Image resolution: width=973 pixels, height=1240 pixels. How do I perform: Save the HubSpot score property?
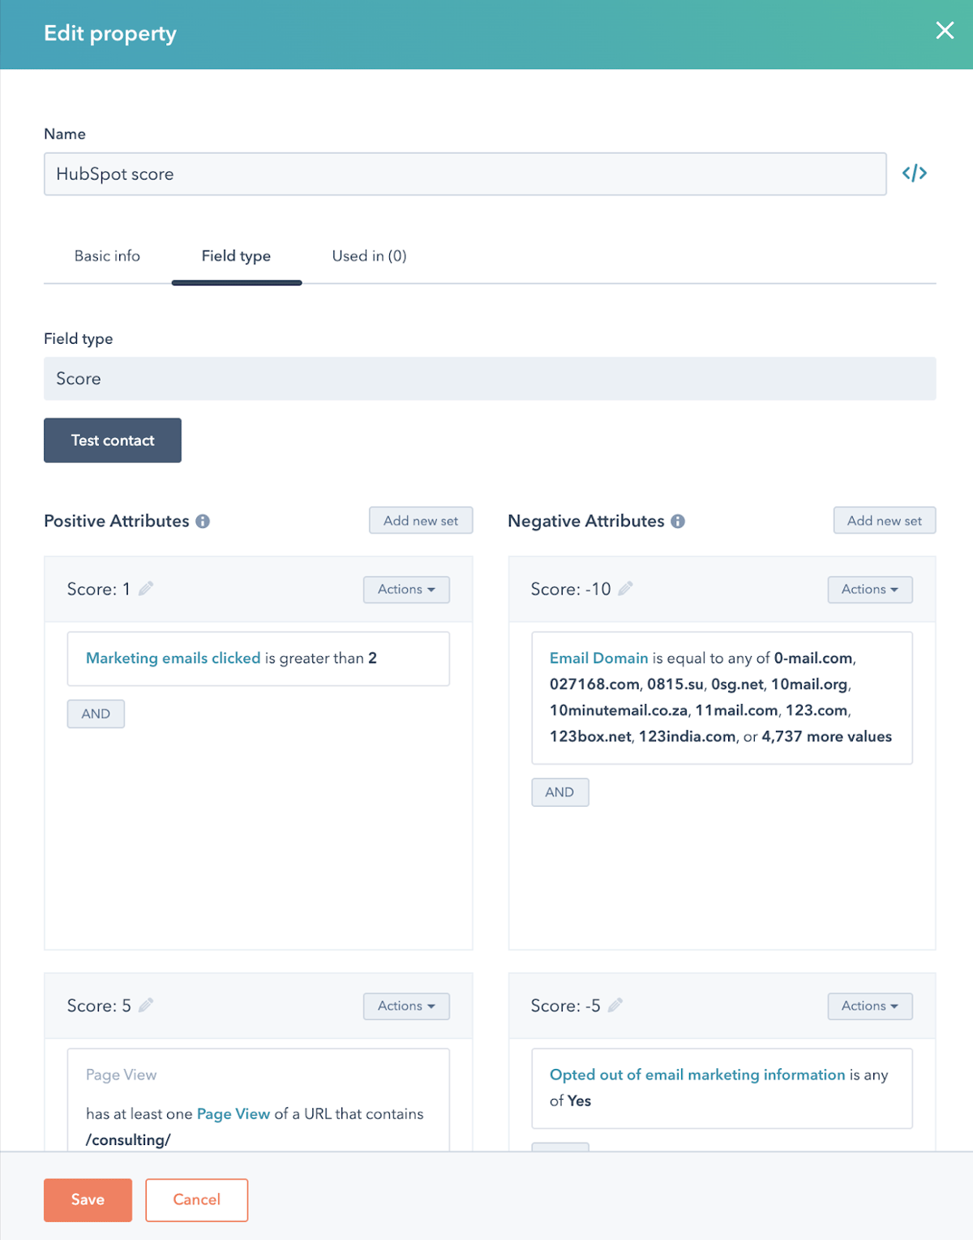coord(87,1199)
